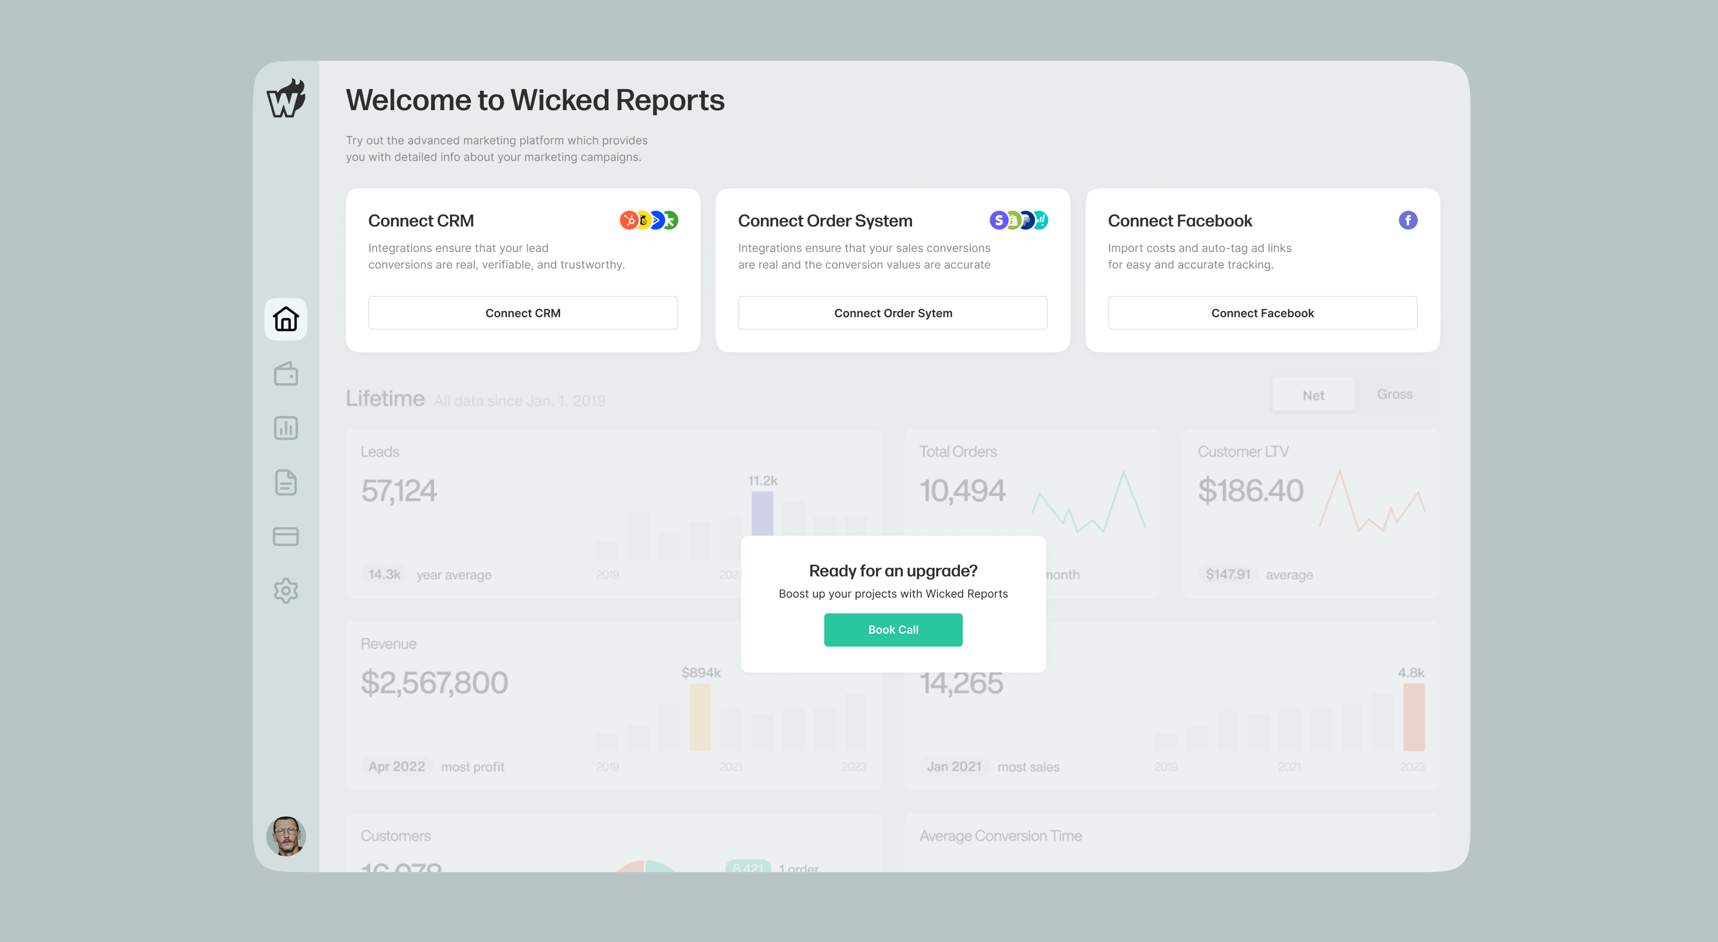The image size is (1718, 942).
Task: Switch to the Gross view toggle
Action: click(1395, 394)
